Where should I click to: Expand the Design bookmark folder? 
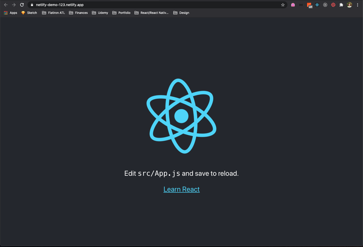click(x=181, y=13)
